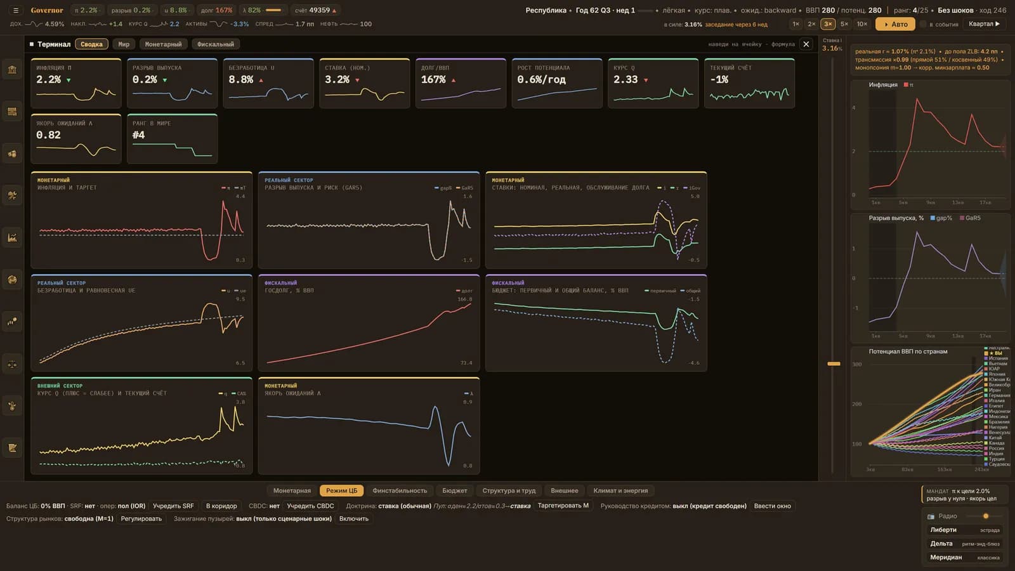Set simulation speed to 1×
Screen dimensions: 1015x571
point(796,24)
